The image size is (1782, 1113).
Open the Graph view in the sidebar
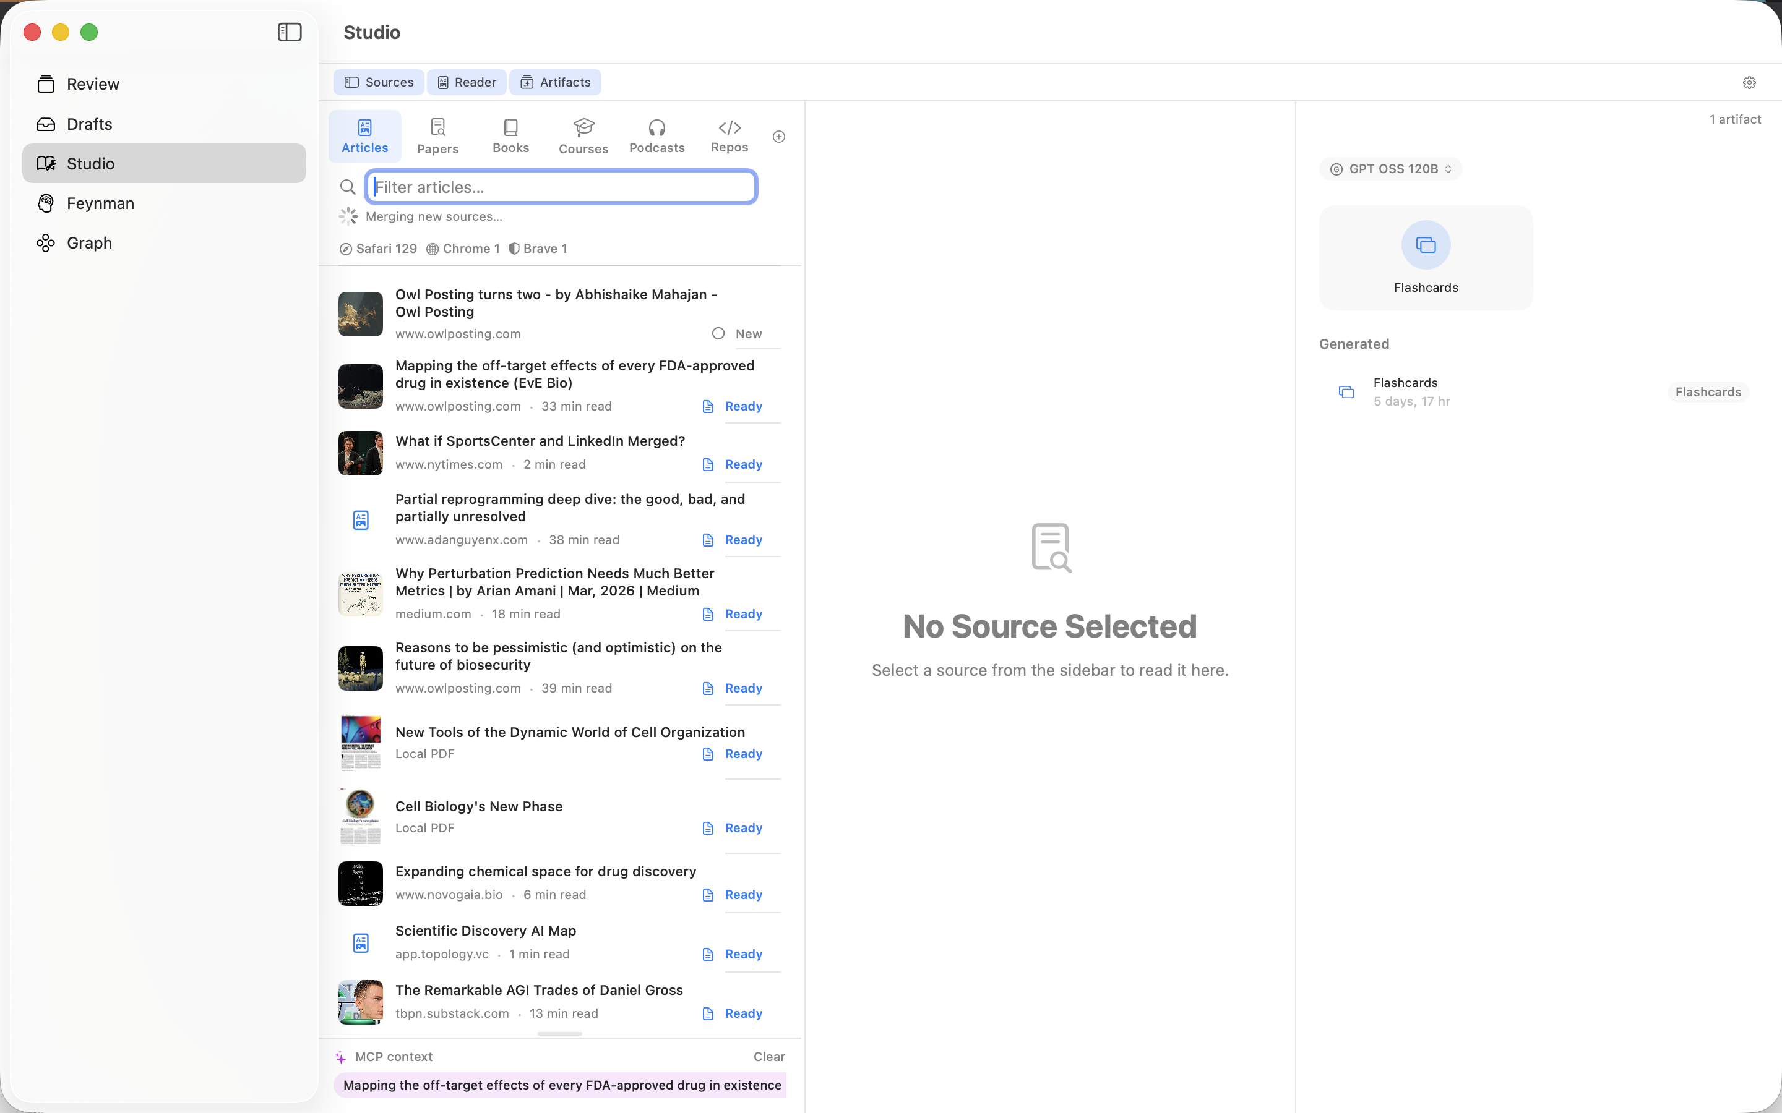point(90,242)
